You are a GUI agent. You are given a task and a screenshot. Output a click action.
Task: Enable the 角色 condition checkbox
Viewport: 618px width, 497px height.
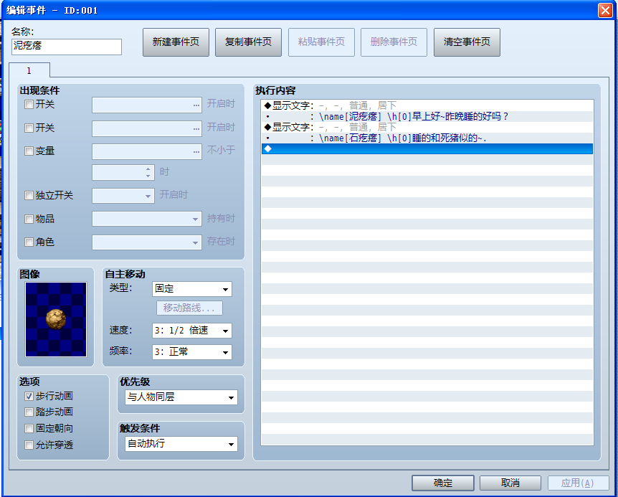pos(29,242)
